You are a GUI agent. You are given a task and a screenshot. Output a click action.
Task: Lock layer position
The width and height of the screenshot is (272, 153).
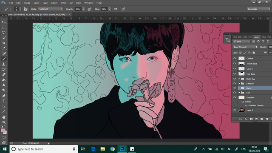point(249,53)
